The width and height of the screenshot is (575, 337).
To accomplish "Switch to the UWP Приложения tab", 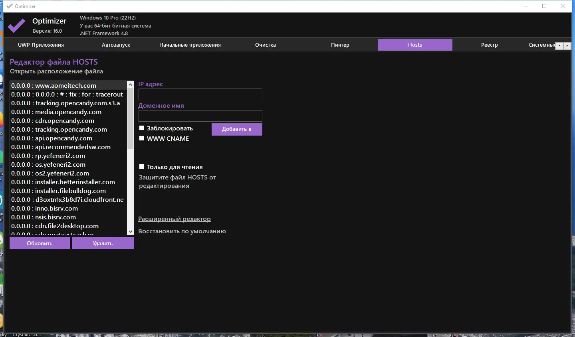I will [x=41, y=45].
